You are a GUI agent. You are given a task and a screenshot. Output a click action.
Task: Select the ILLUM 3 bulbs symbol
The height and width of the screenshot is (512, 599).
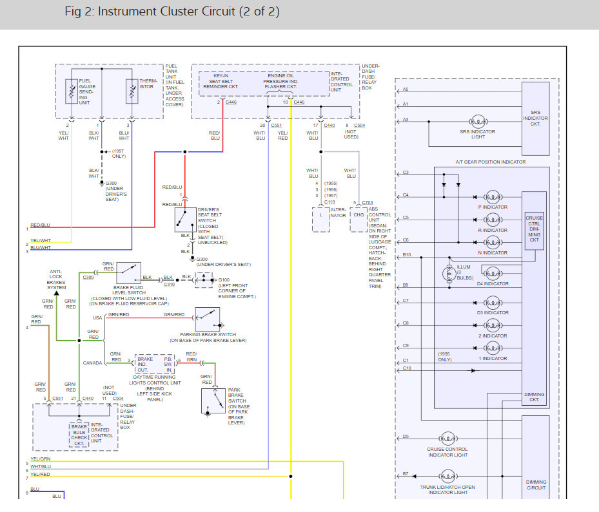point(449,273)
